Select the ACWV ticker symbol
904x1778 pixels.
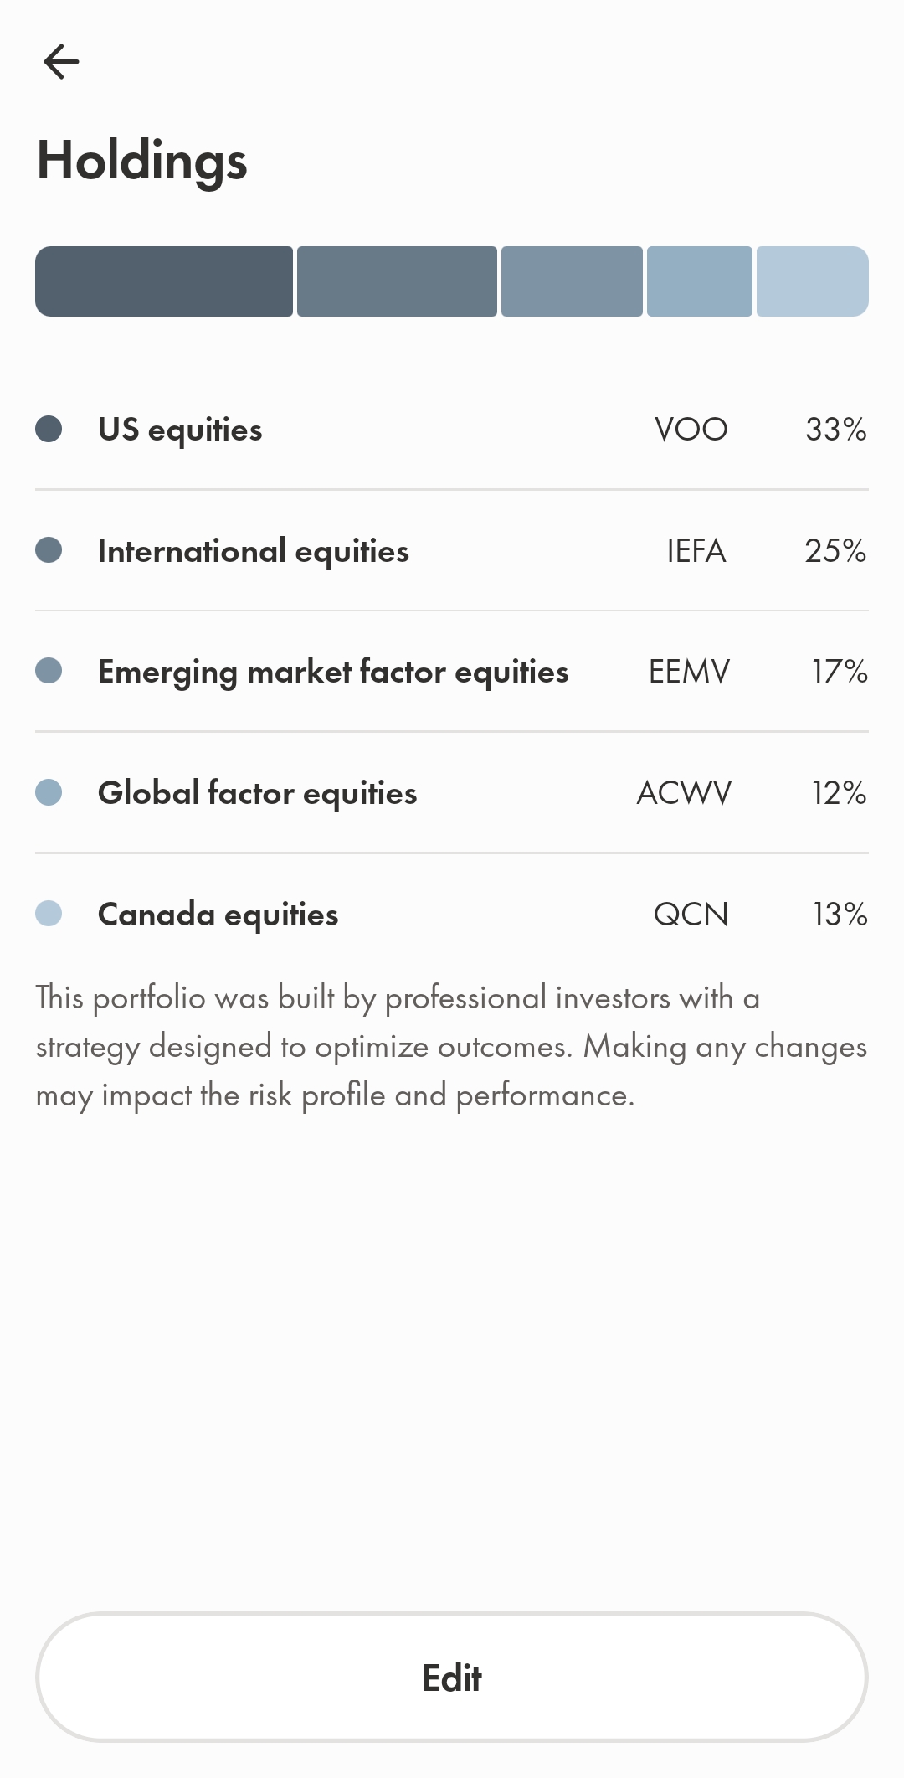[685, 793]
